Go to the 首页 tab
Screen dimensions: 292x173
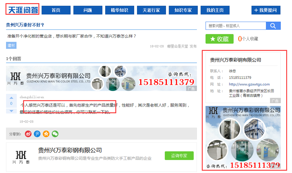coord(56,10)
